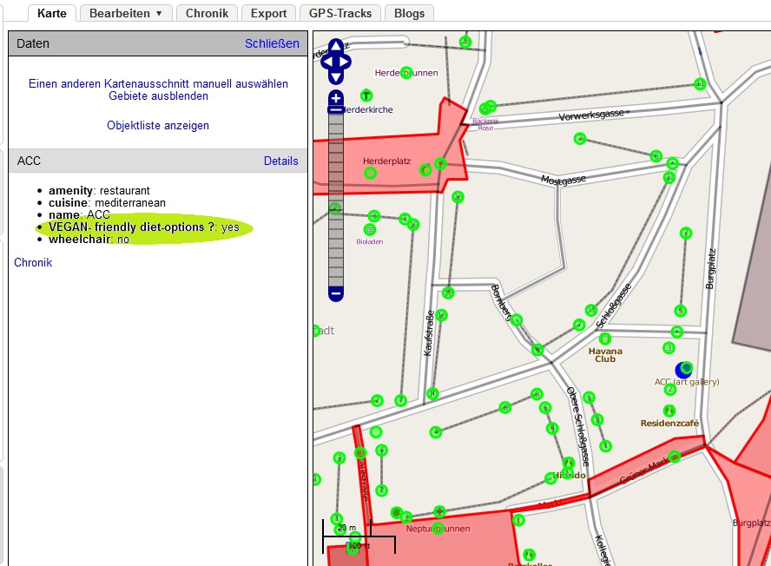Pan the map downward with arrow control
Image resolution: width=771 pixels, height=566 pixels.
pos(336,76)
